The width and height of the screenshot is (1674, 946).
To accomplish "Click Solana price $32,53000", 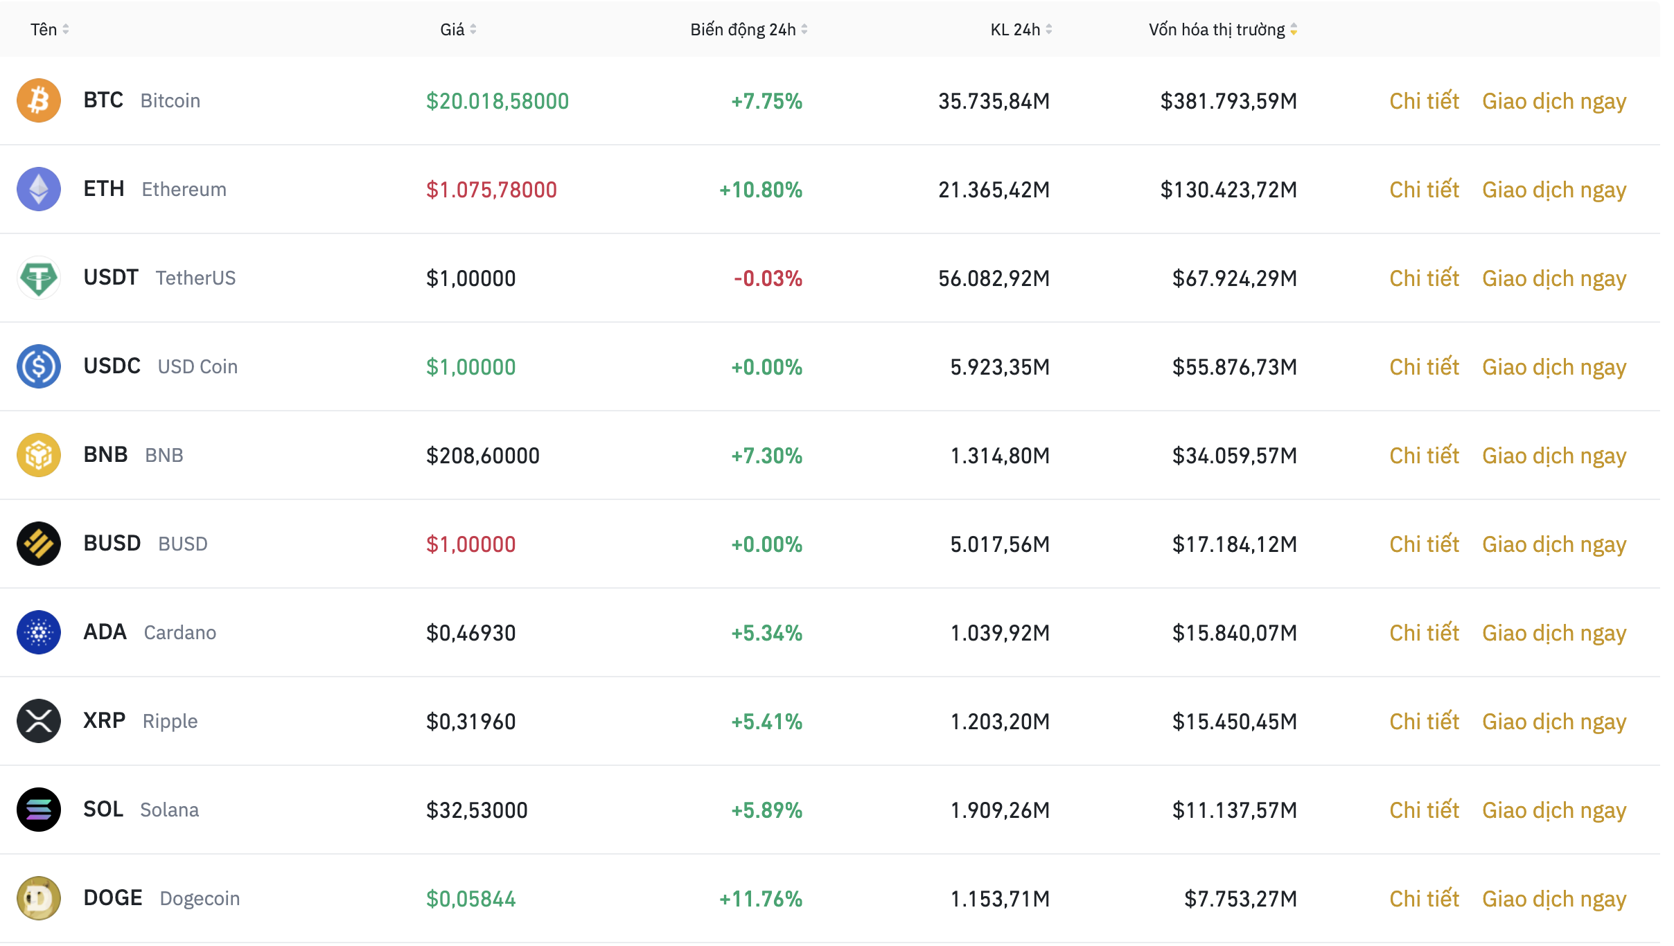I will (x=477, y=810).
